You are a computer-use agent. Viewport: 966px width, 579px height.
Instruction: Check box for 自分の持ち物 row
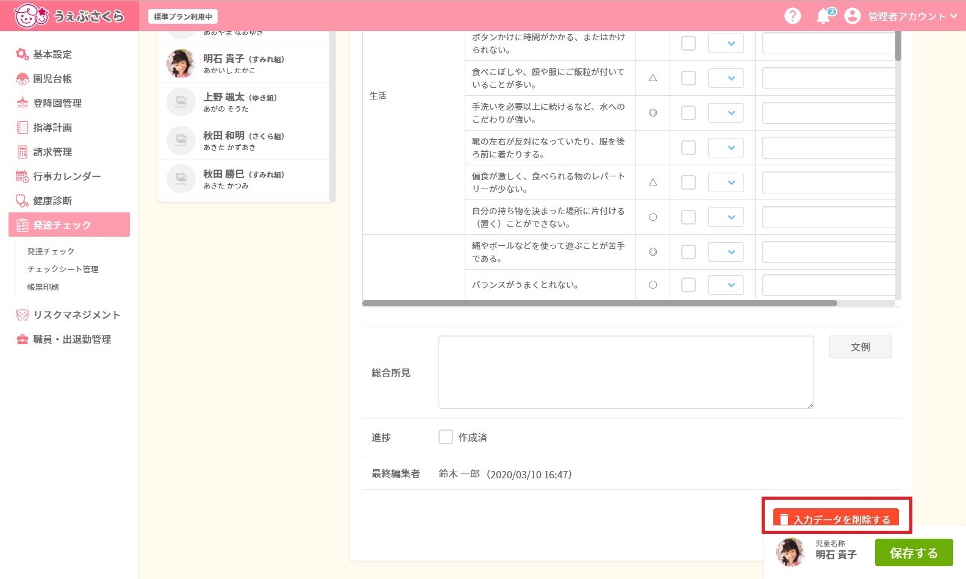pyautogui.click(x=688, y=217)
